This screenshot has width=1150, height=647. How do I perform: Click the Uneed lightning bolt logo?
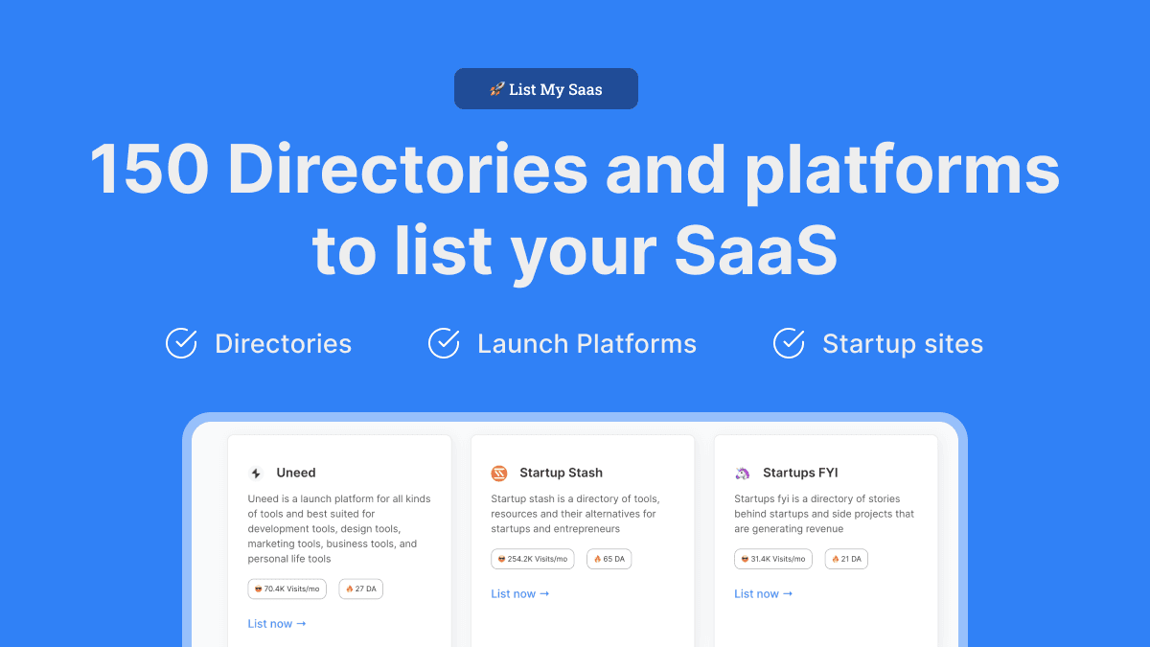[256, 474]
